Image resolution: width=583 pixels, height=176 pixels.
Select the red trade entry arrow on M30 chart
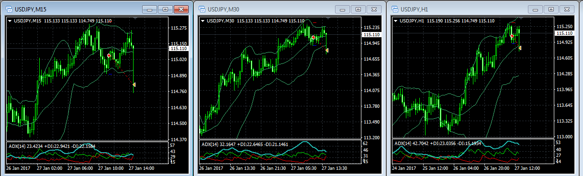(x=313, y=37)
